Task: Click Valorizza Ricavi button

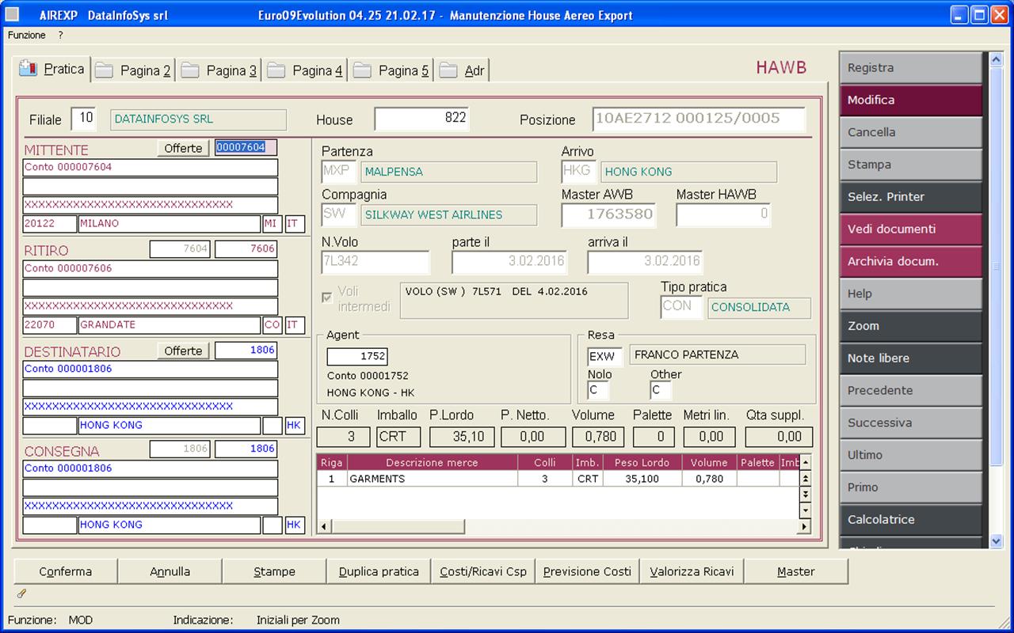Action: point(692,571)
